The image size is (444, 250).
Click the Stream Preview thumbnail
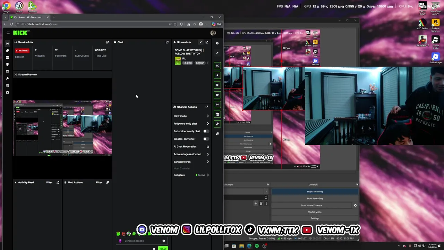click(62, 128)
